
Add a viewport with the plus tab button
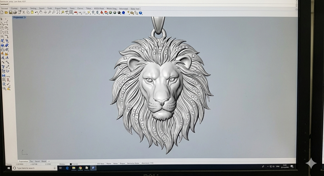pos(49,161)
